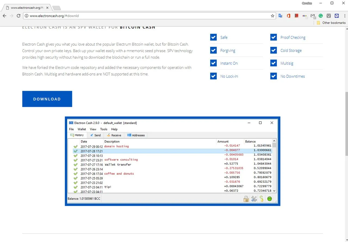Open the gray square extension icon

coord(329,16)
